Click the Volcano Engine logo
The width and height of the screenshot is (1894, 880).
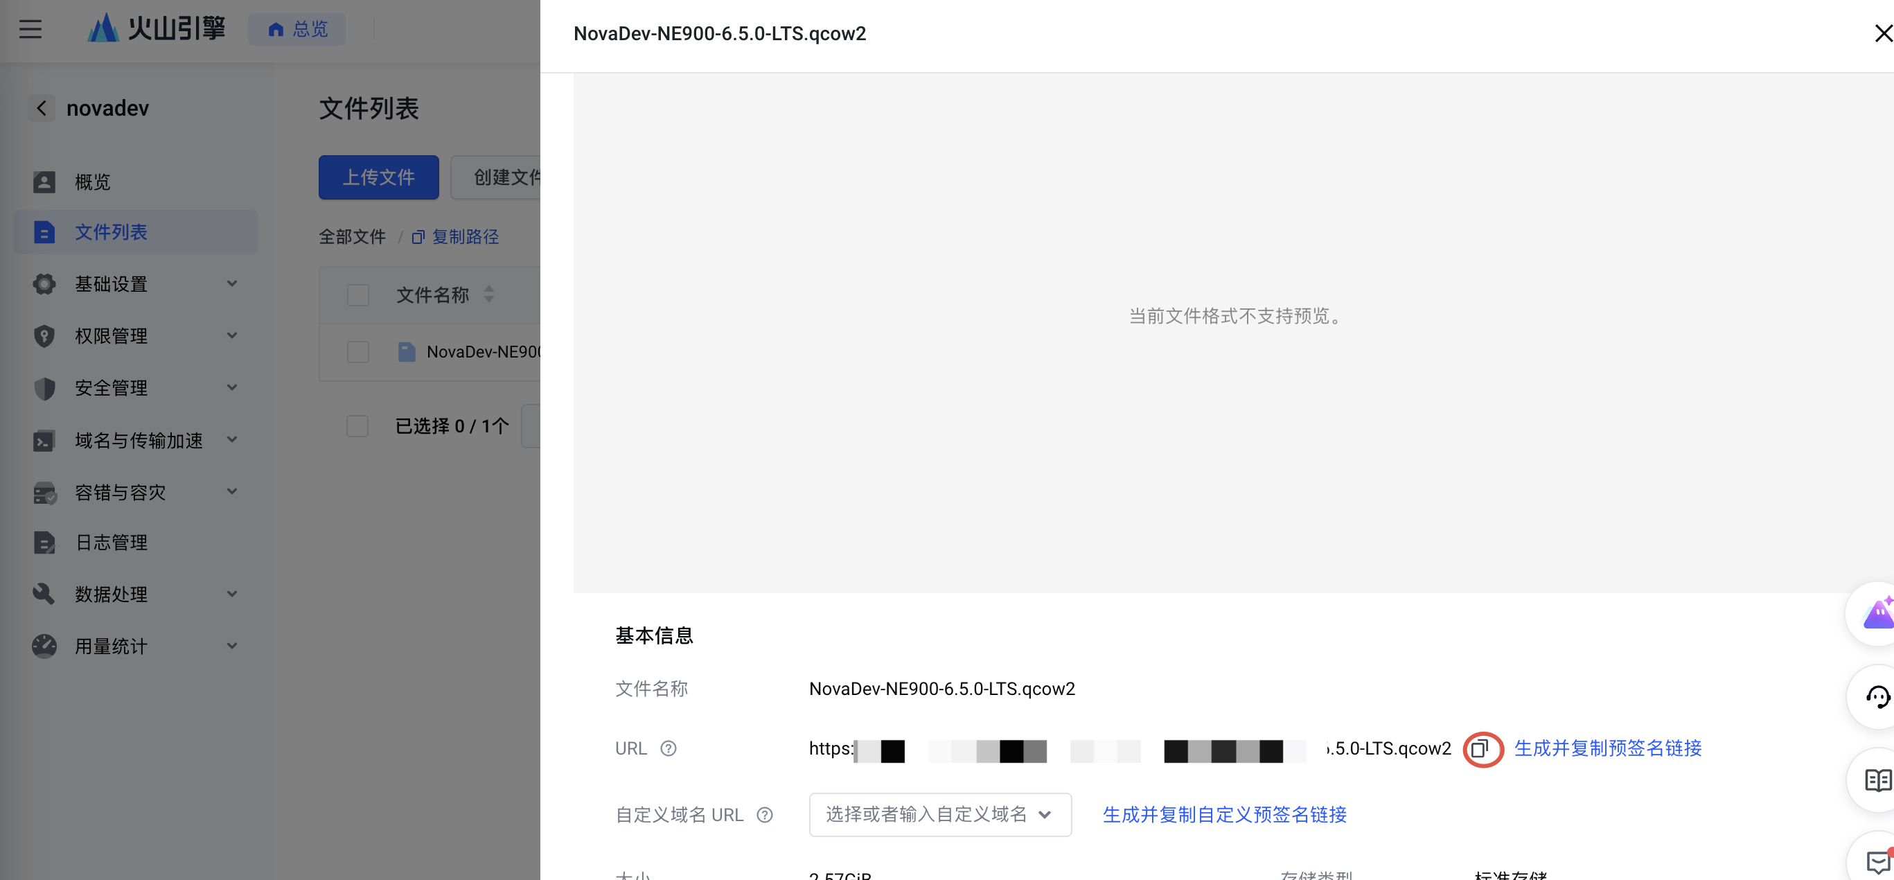156,28
